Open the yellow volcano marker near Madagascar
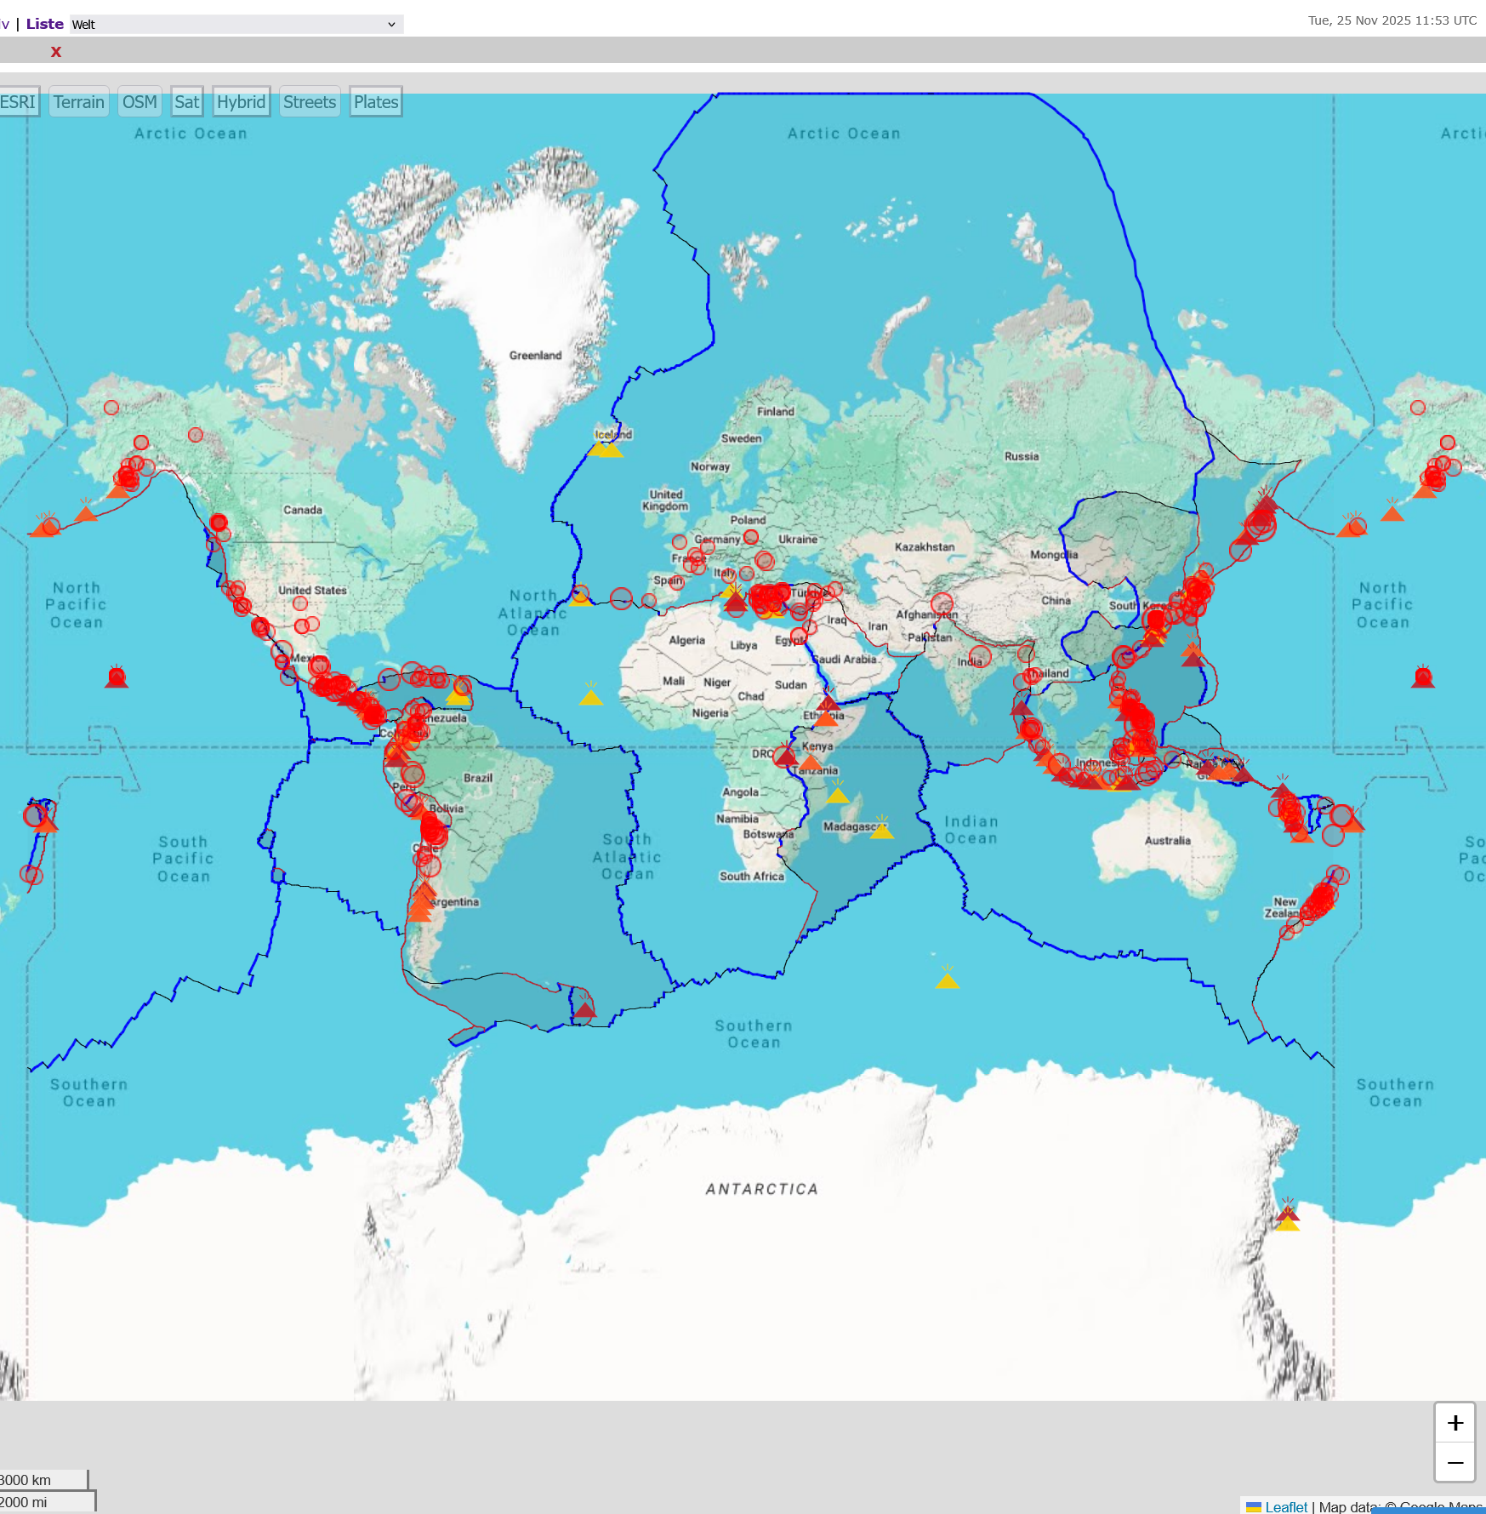1486x1514 pixels. coord(881,830)
